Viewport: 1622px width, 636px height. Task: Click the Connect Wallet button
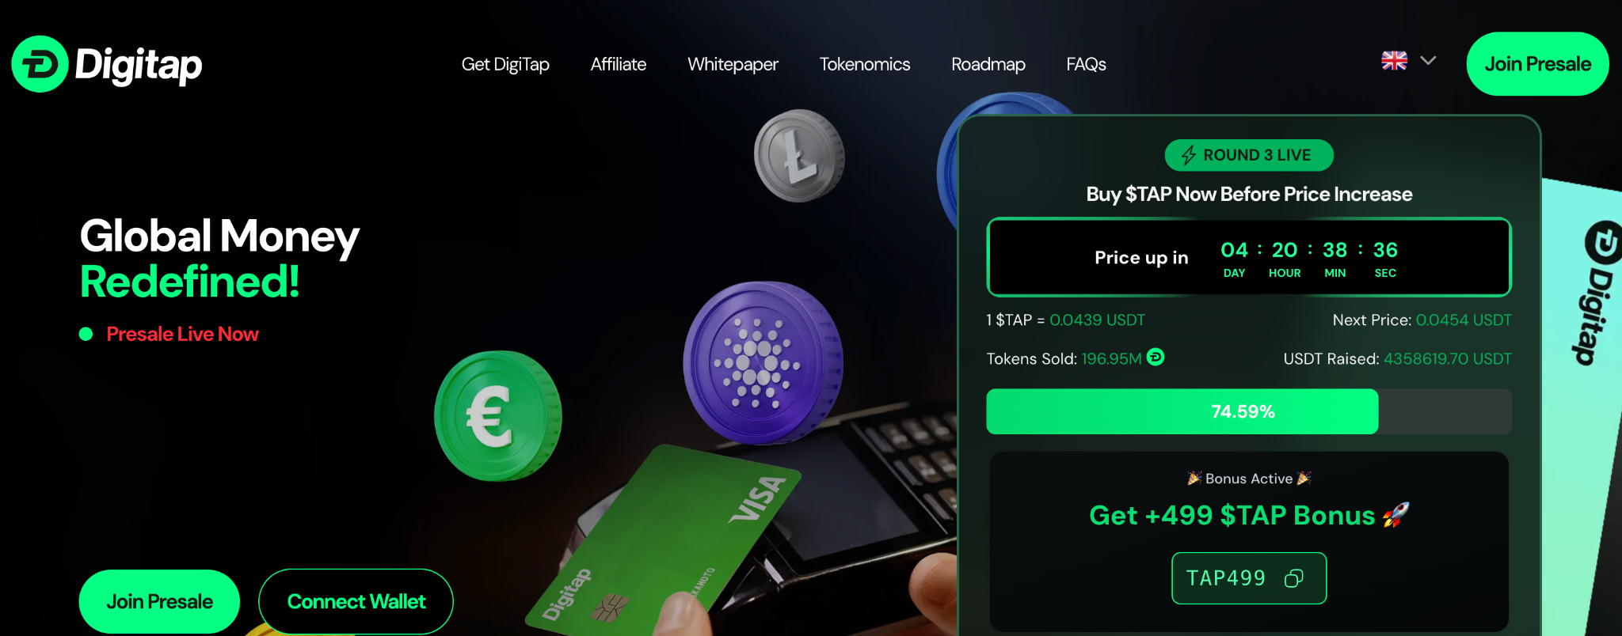coord(356,601)
